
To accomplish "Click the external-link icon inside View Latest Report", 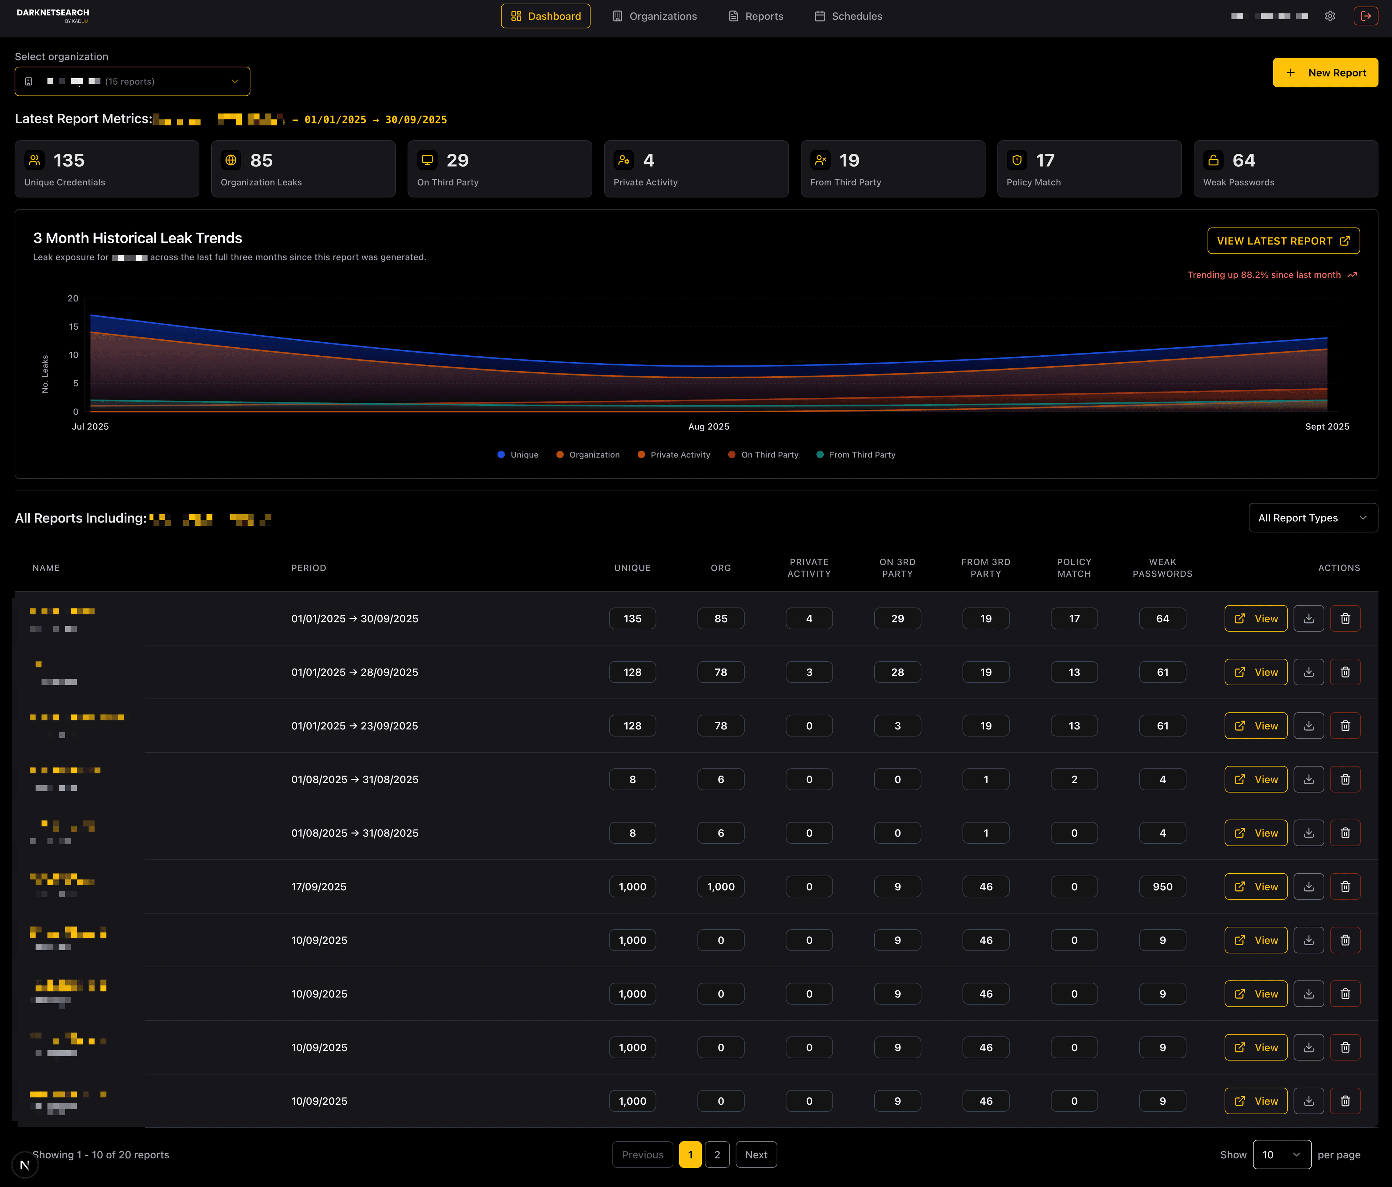I will [1344, 240].
